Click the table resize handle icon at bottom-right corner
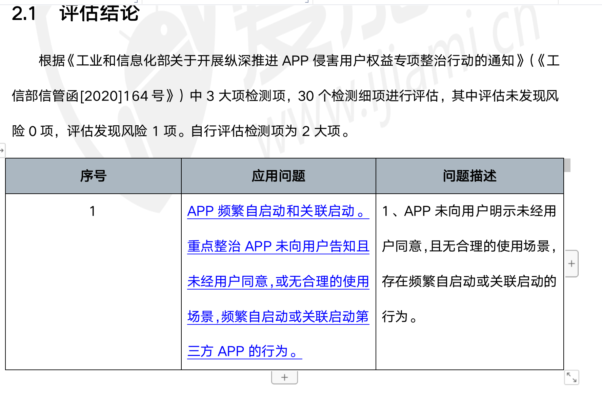Image resolution: width=602 pixels, height=403 pixels. coord(571,377)
